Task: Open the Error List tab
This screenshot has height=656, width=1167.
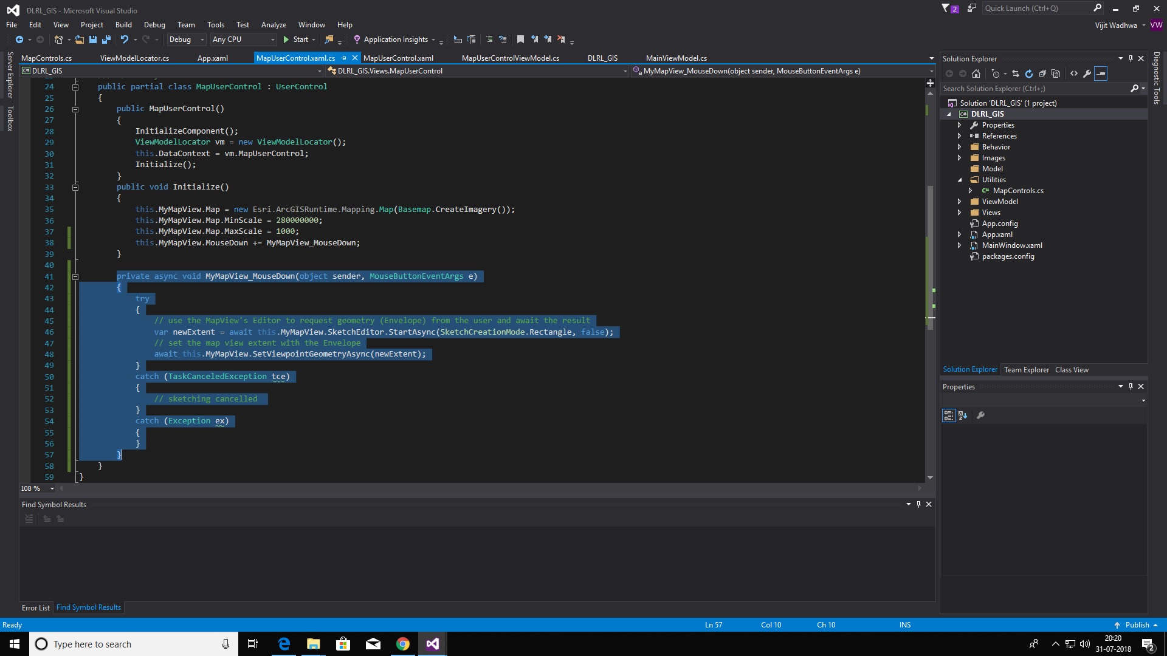Action: (36, 607)
